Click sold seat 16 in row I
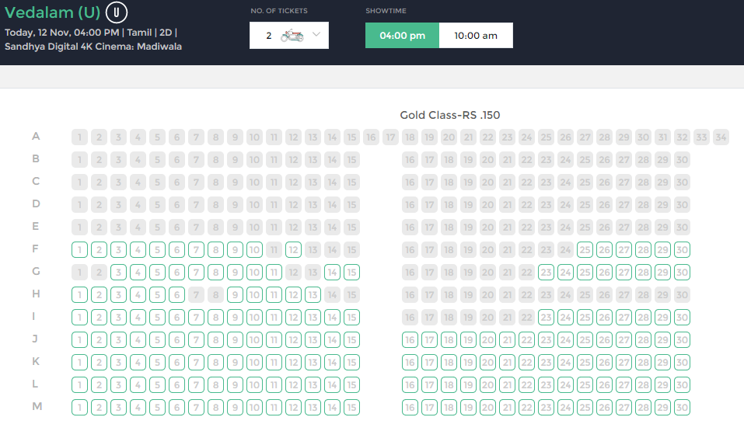The image size is (744, 438). coord(410,318)
